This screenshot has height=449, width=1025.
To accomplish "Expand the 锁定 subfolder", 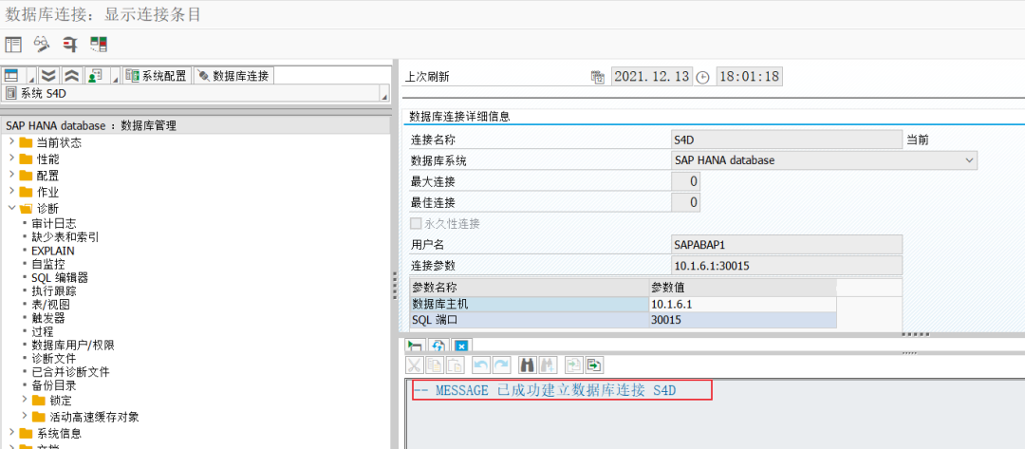I will [x=24, y=399].
